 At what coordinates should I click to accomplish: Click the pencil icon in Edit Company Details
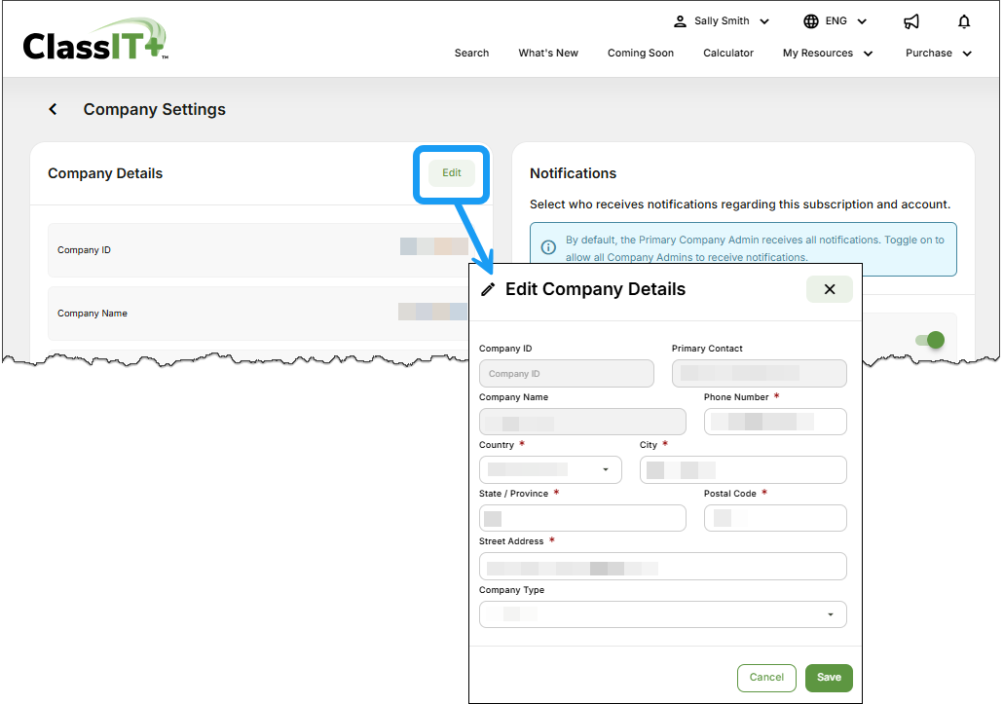488,288
